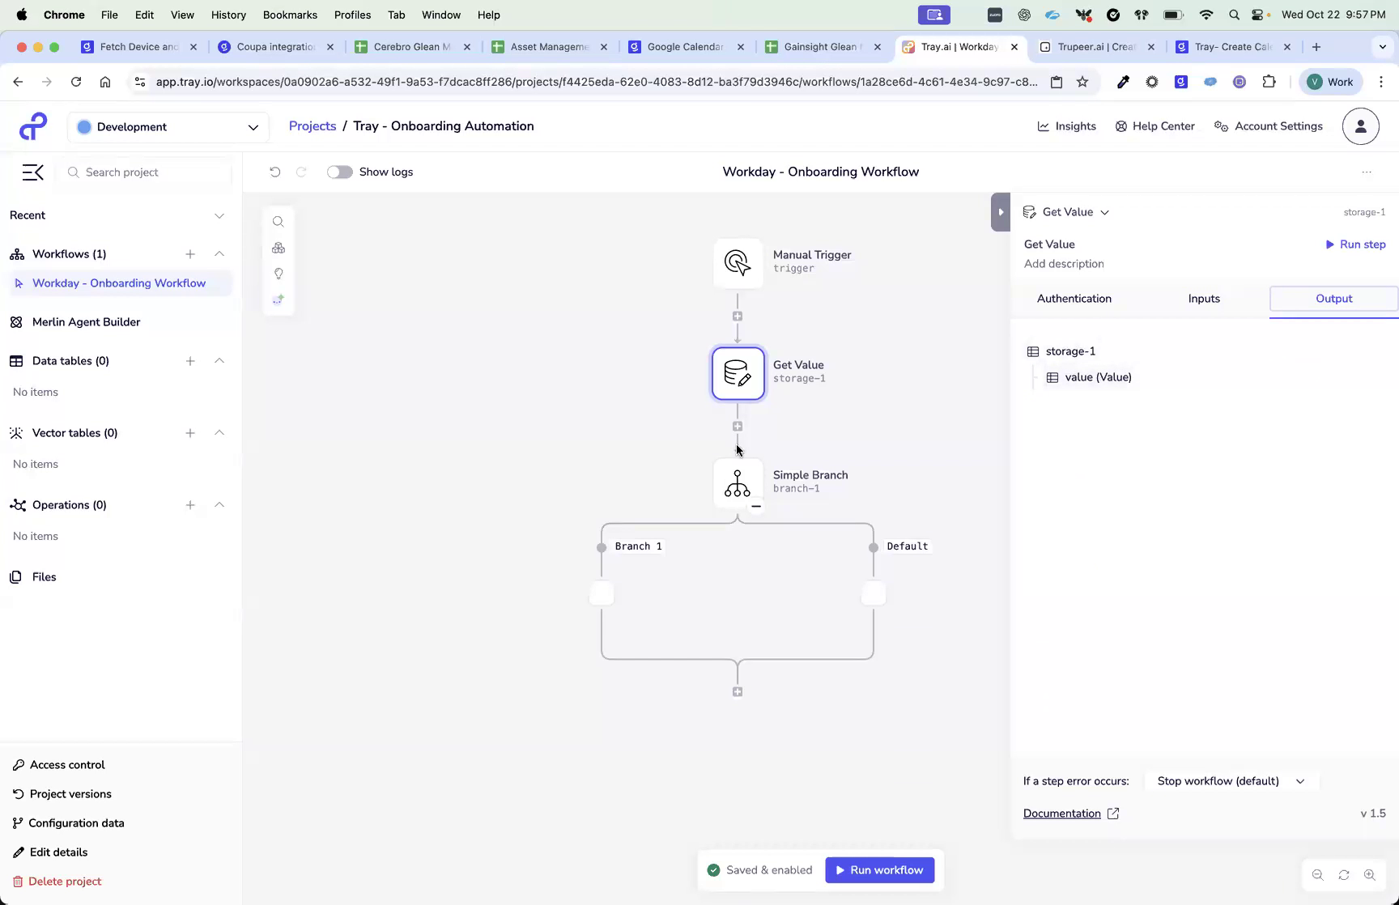Switch to the Authentication tab

[x=1074, y=299]
